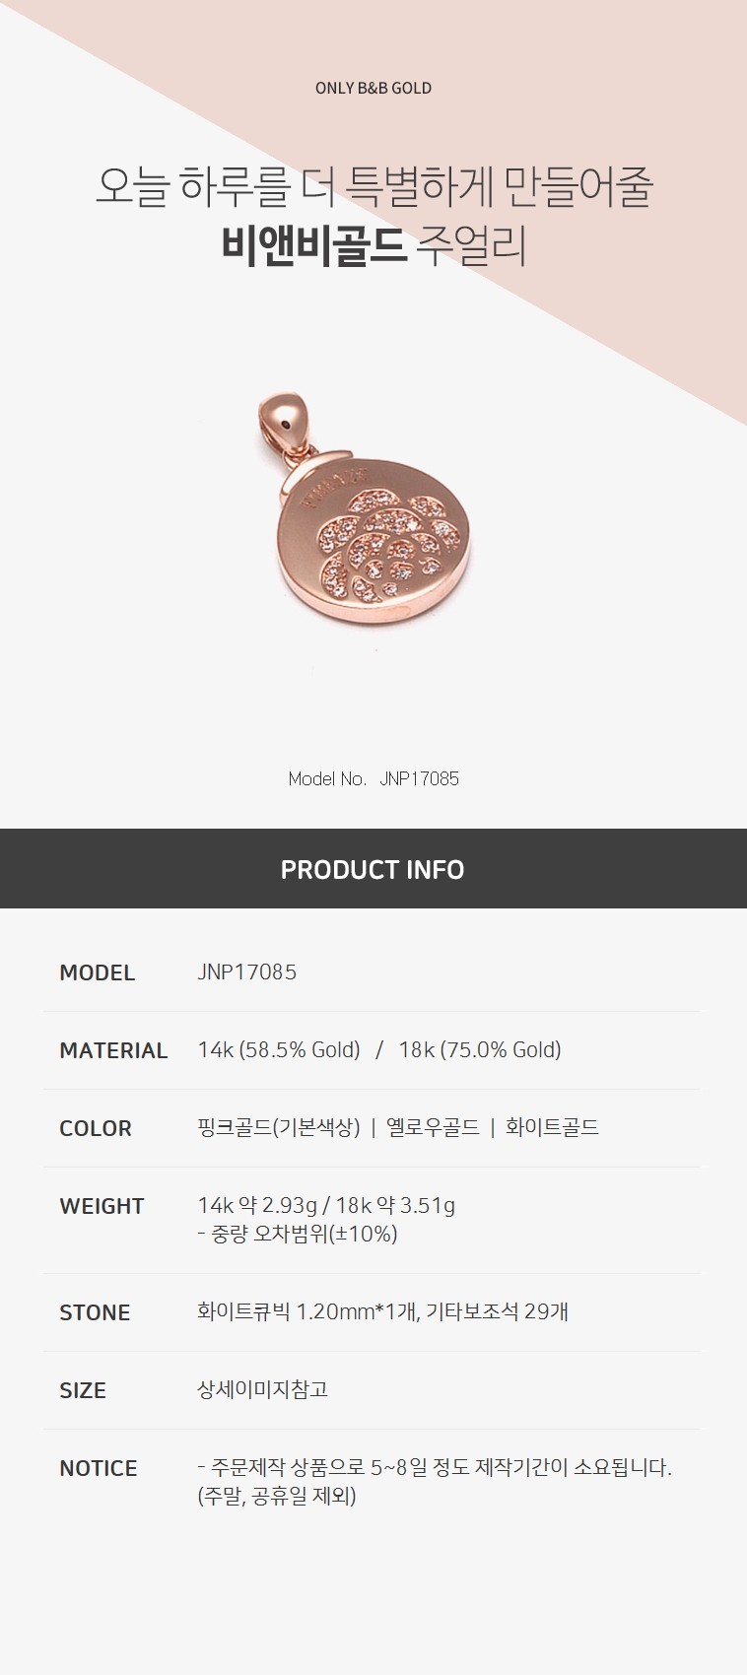Click the WEIGHT row label

tap(102, 1206)
